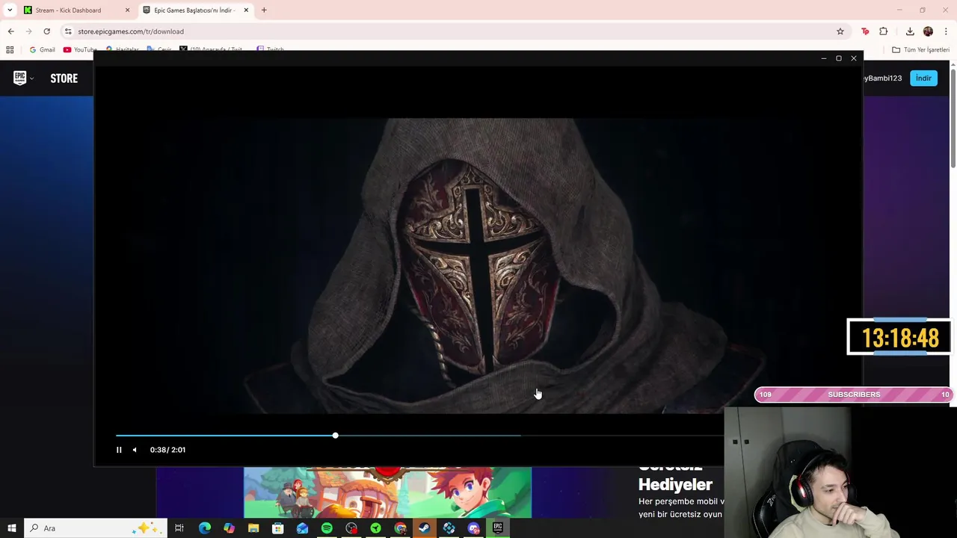
Task: Go back to the previous page
Action: (x=10, y=31)
